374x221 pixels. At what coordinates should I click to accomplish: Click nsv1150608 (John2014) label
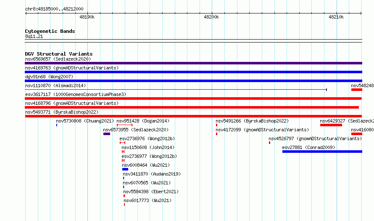pyautogui.click(x=148, y=147)
